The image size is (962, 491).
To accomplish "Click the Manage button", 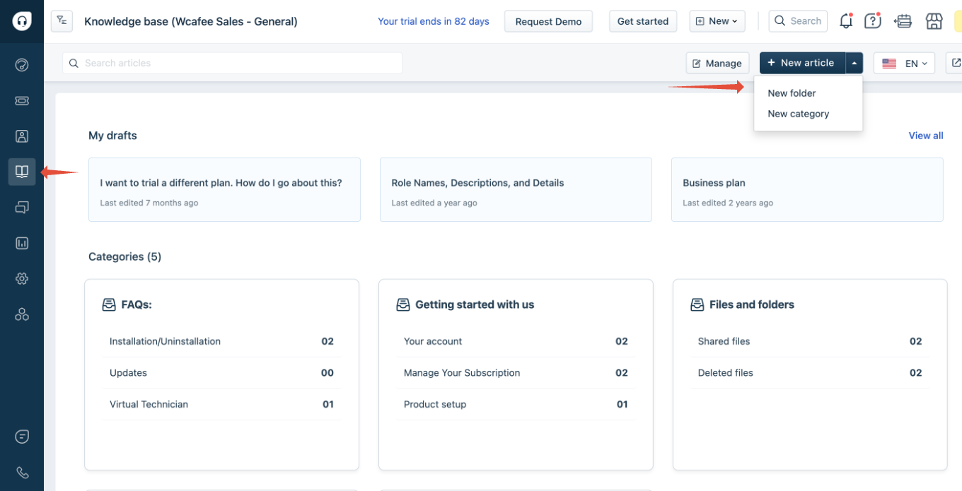I will point(718,63).
